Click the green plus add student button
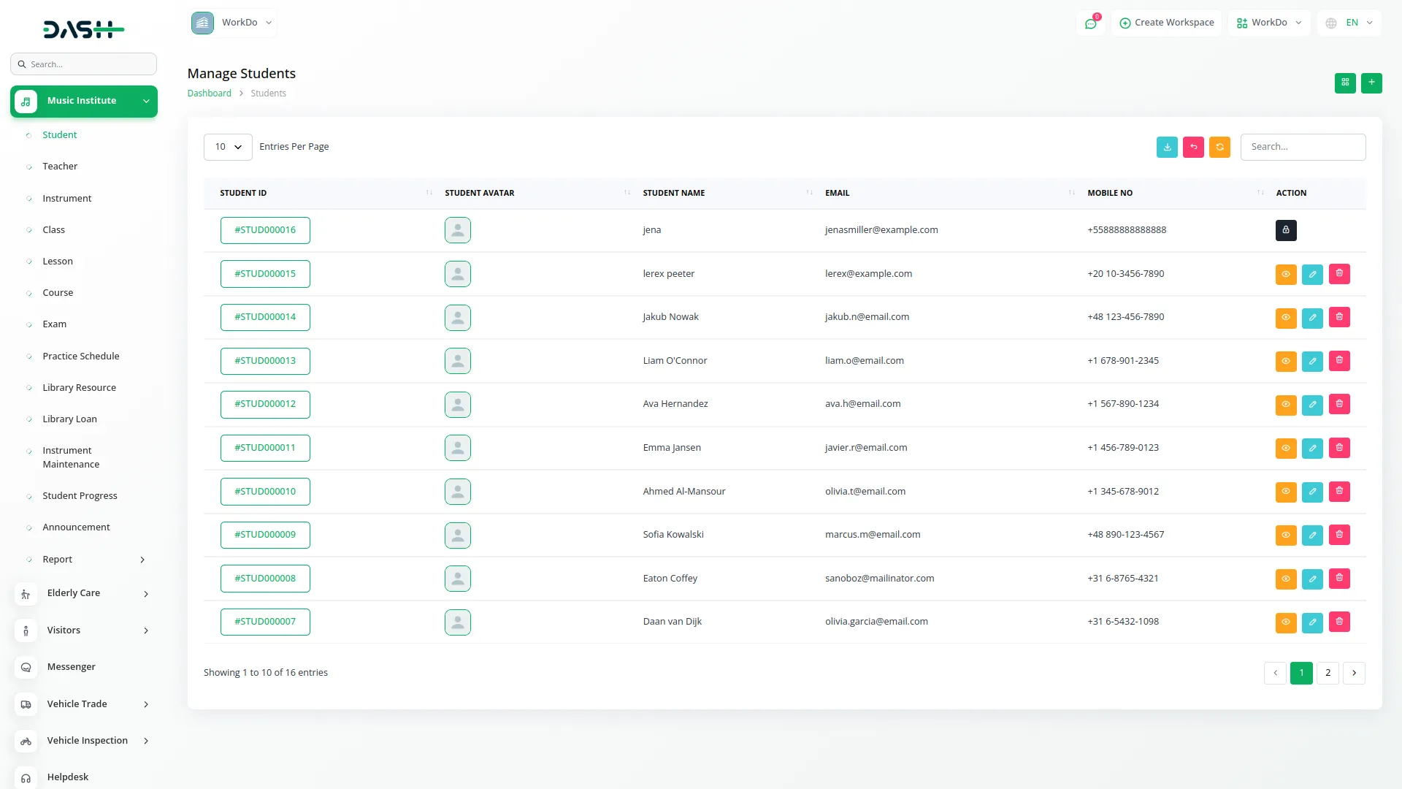Image resolution: width=1402 pixels, height=789 pixels. pyautogui.click(x=1371, y=83)
